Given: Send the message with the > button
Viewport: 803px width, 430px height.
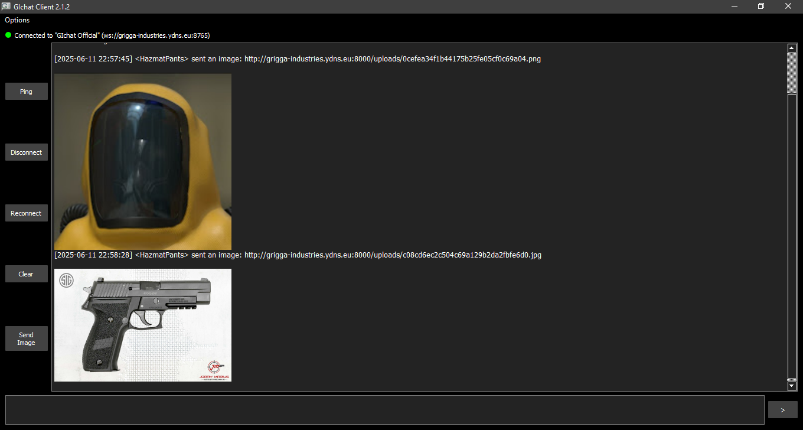Looking at the screenshot, I should coord(783,410).
